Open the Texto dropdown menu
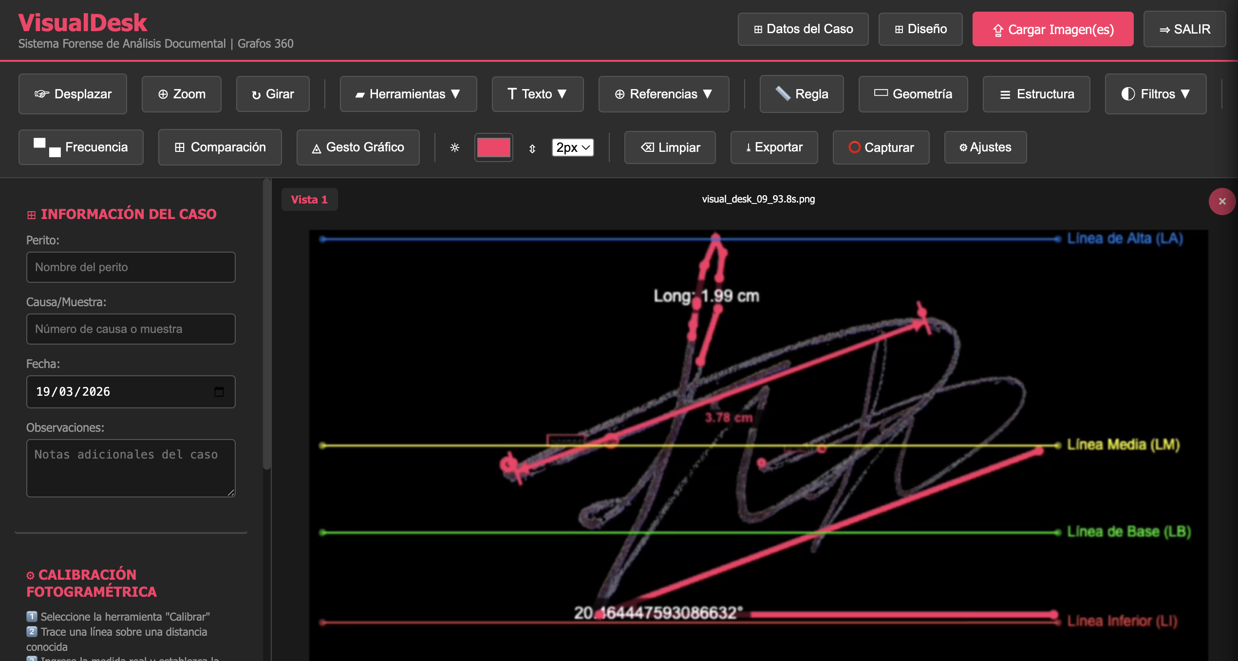The image size is (1238, 661). click(537, 94)
